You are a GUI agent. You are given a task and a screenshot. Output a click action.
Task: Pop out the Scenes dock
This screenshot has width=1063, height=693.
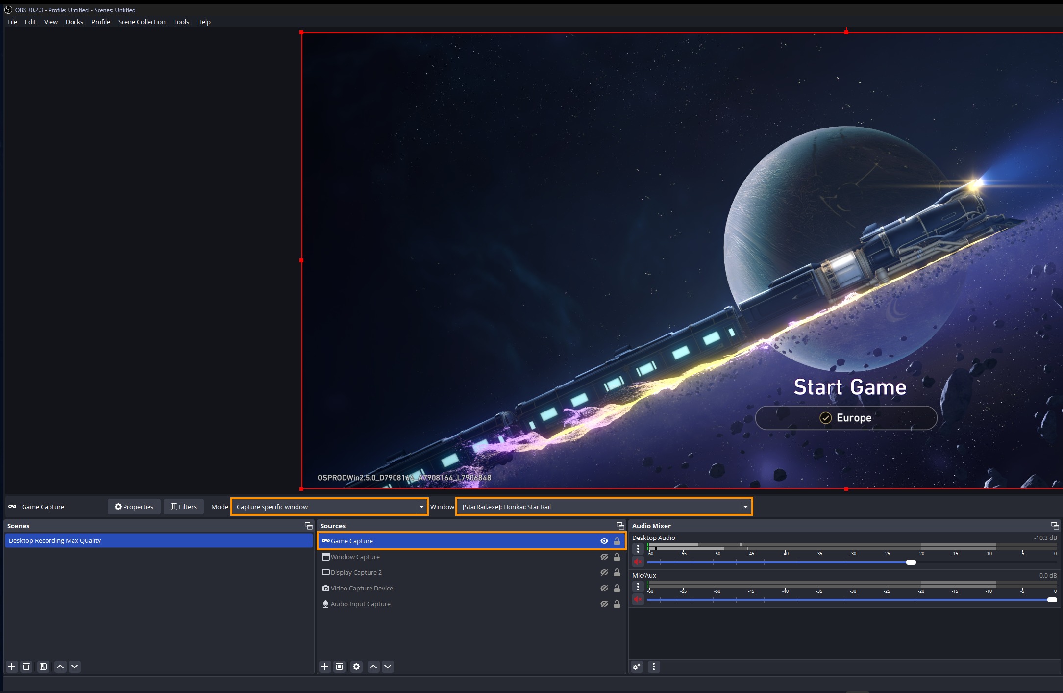pos(308,526)
